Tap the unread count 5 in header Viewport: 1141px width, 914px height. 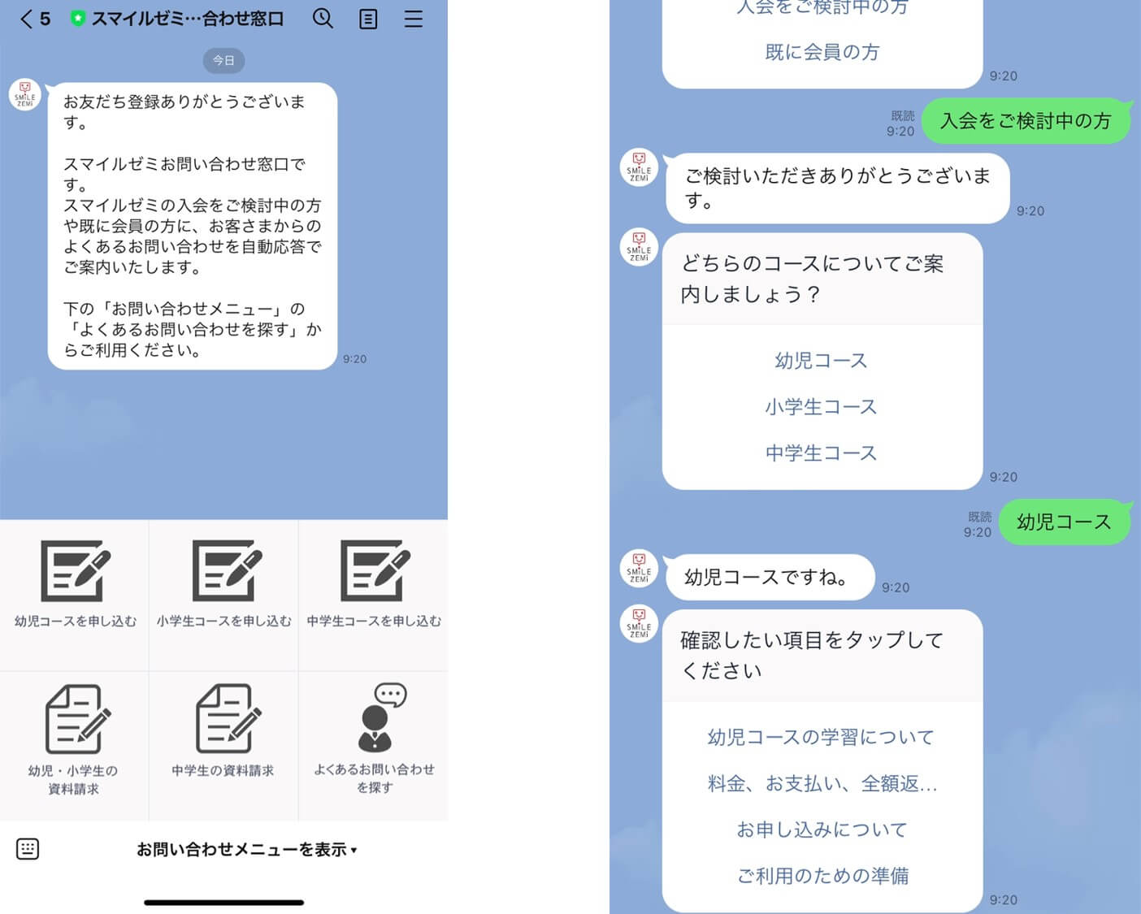click(45, 19)
